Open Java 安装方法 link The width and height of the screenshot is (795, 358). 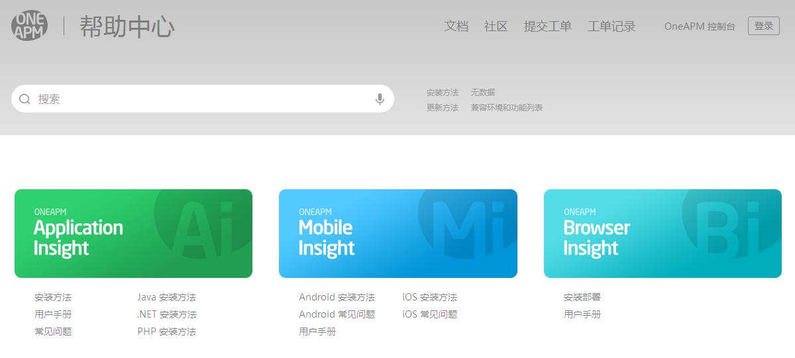167,297
